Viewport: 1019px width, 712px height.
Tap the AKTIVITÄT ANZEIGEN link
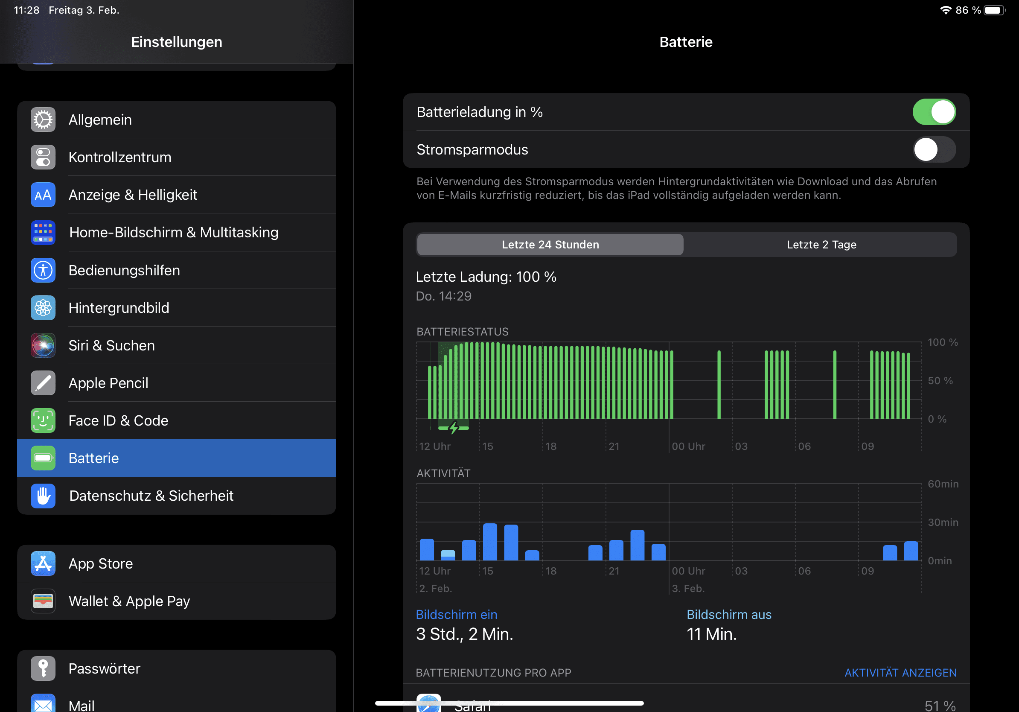point(900,672)
